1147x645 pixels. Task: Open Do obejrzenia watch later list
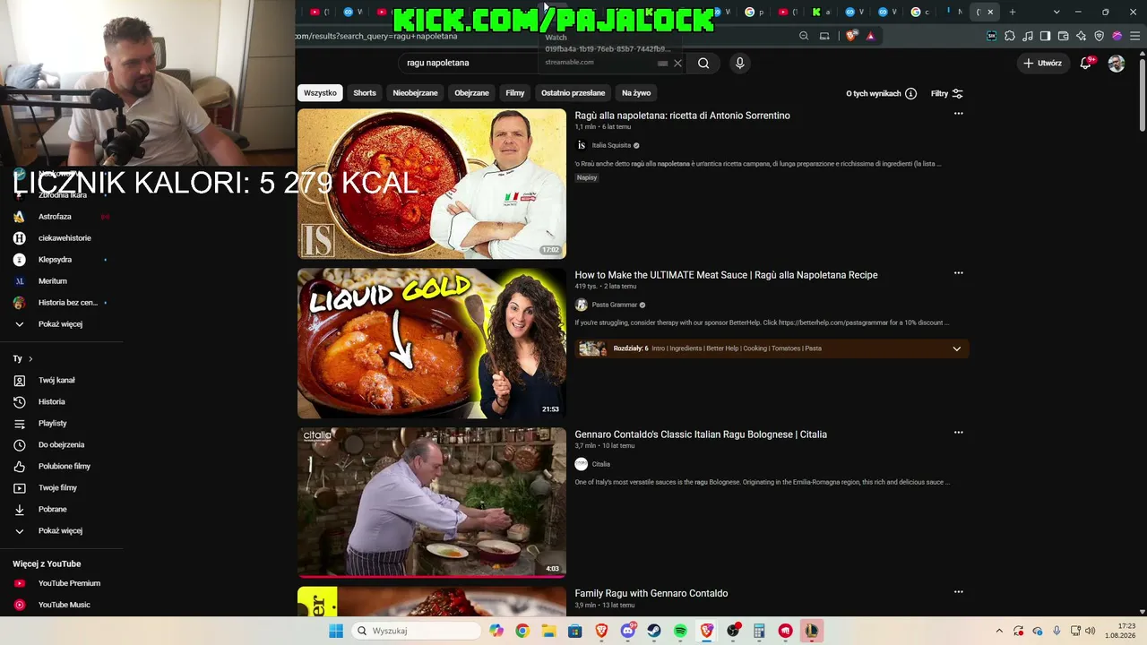coord(61,445)
